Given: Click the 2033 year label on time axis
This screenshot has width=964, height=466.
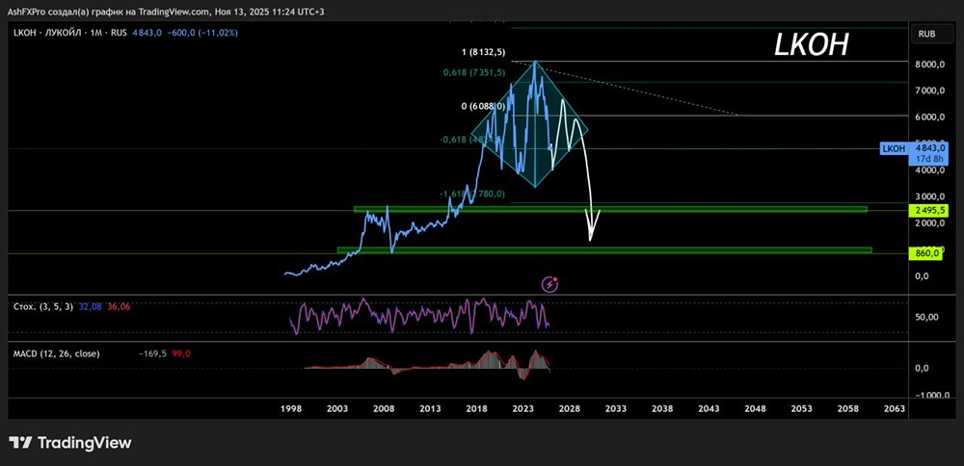Looking at the screenshot, I should (x=615, y=409).
